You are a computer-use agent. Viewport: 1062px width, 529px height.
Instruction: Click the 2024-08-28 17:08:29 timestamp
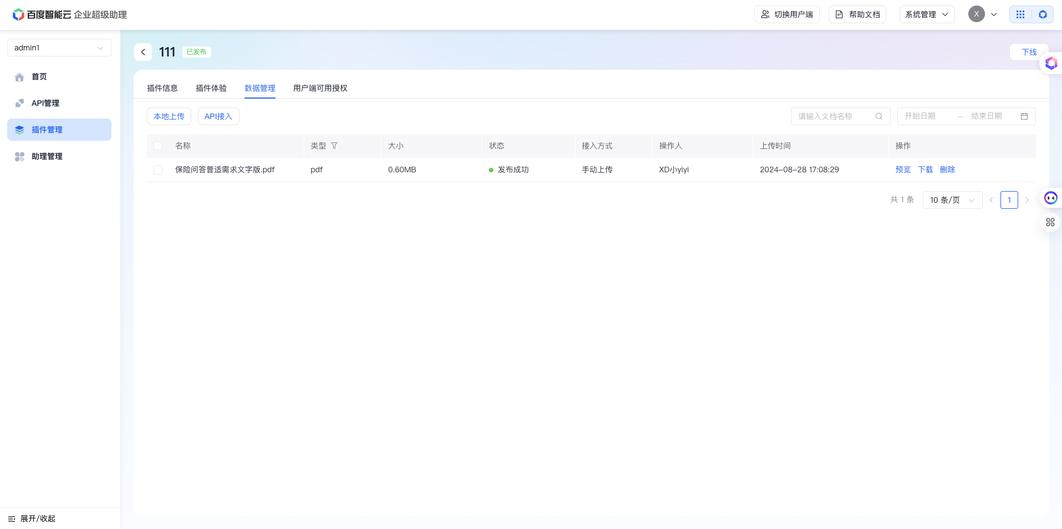[x=799, y=170]
